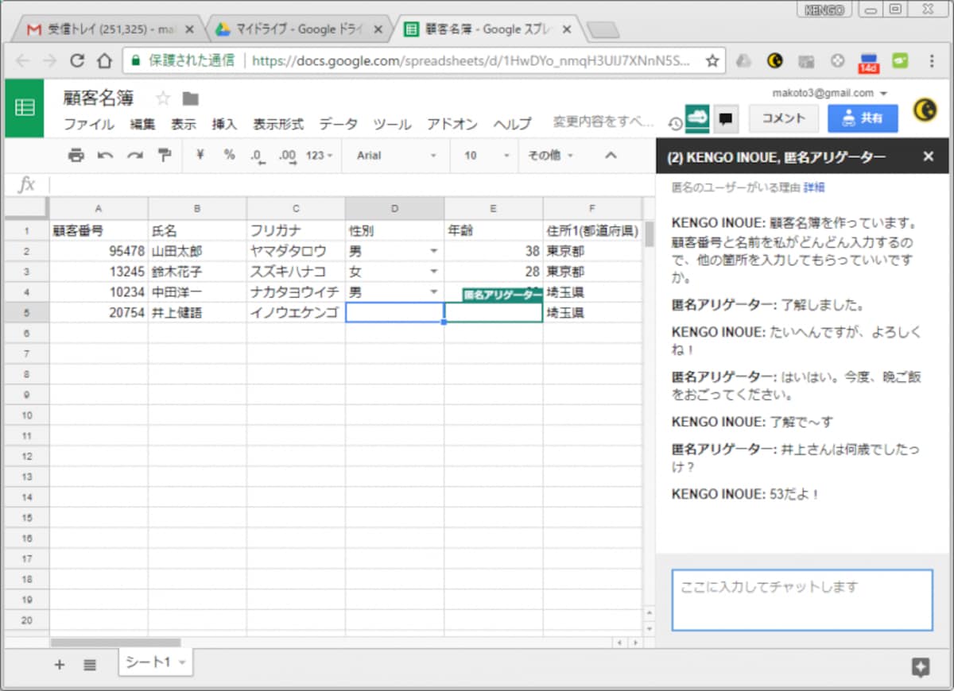Bookmark this page with star
Screen dimensions: 954x691
(712, 60)
